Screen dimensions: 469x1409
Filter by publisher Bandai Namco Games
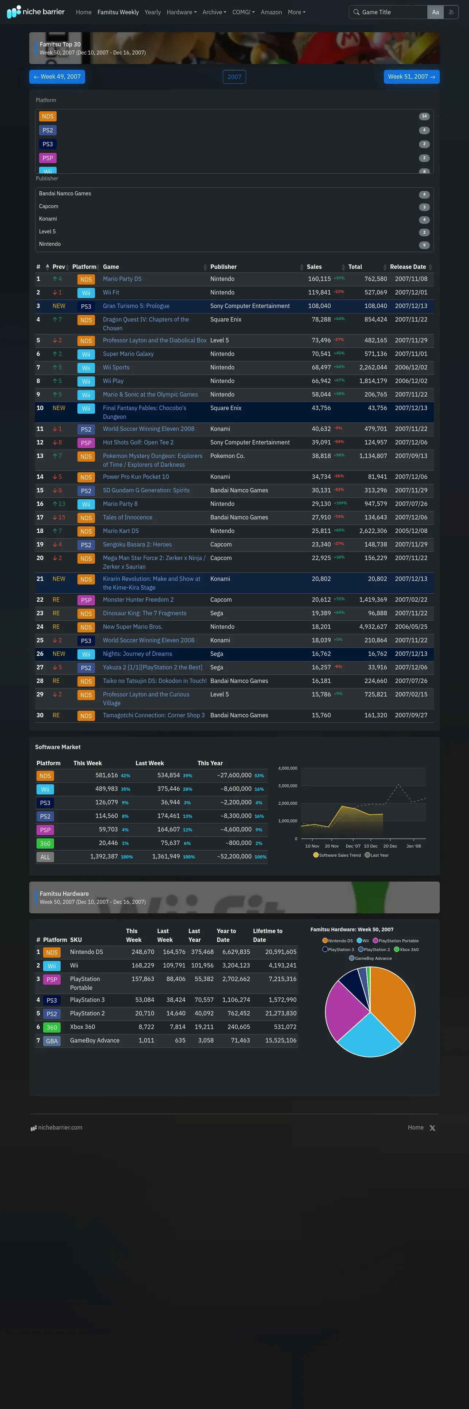pyautogui.click(x=234, y=194)
